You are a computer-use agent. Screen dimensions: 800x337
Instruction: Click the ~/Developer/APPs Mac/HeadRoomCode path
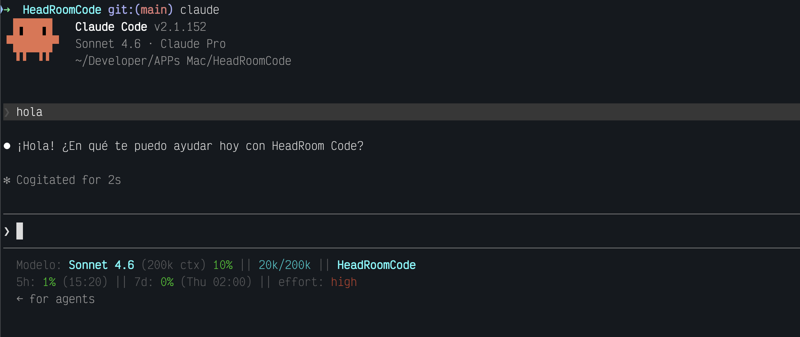point(183,61)
